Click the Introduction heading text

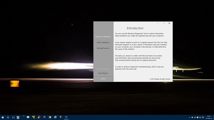click(x=135, y=28)
